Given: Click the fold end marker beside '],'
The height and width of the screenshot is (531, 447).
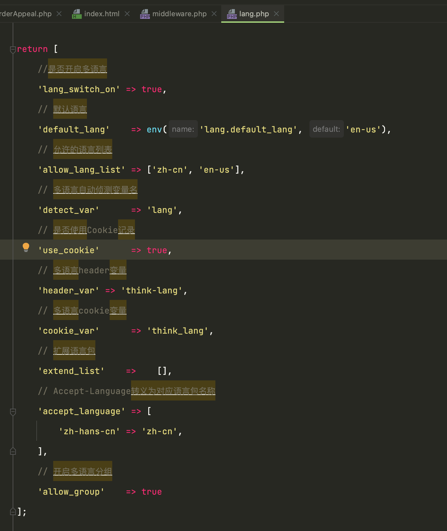Looking at the screenshot, I should [x=13, y=451].
